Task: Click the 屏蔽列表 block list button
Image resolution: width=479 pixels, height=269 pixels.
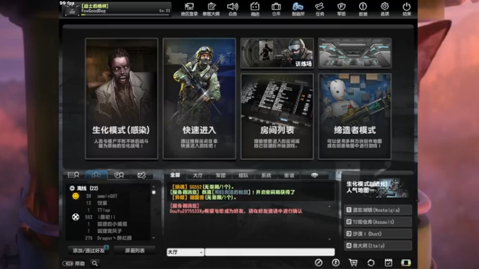Action: pos(135,250)
